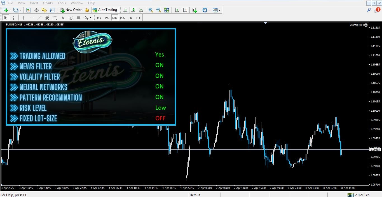Screen dimensions: 382x197
Task: Toggle the AutoTrading button
Action: (x=105, y=10)
